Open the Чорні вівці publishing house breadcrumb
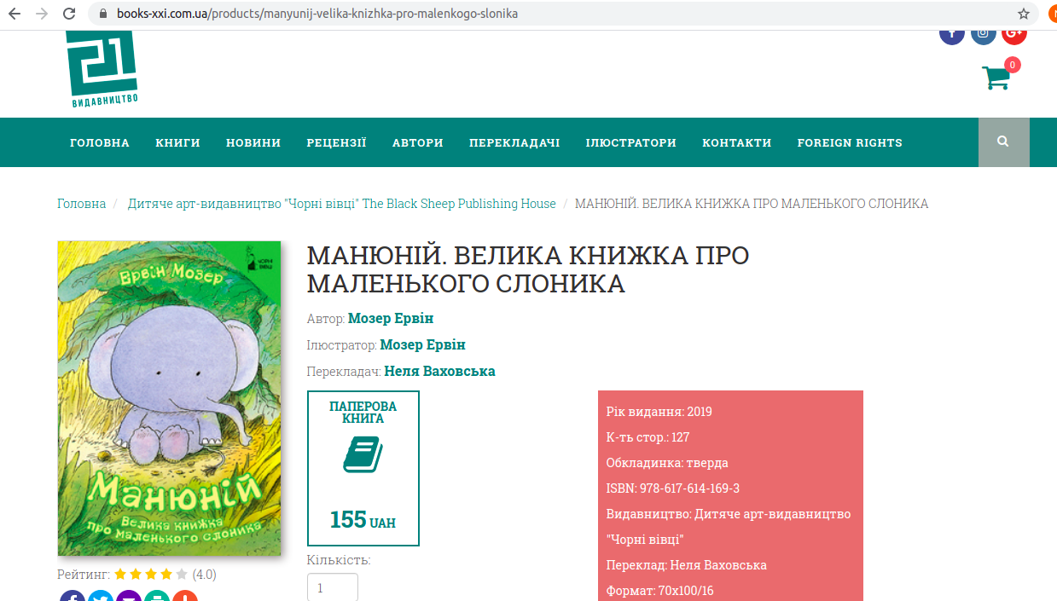The height and width of the screenshot is (601, 1057). (342, 204)
